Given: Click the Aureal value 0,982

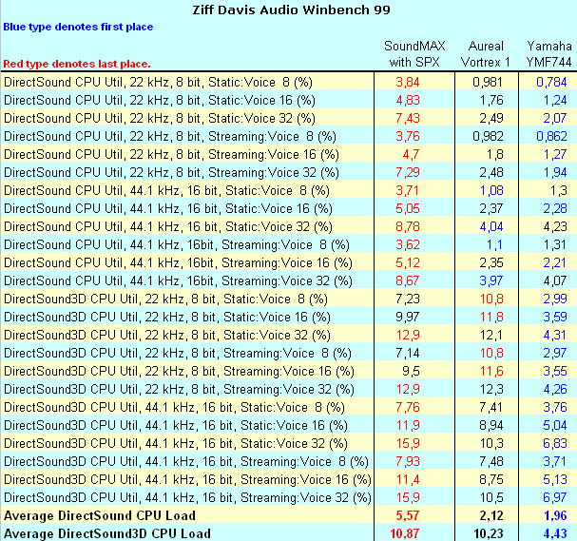Looking at the screenshot, I should [488, 136].
